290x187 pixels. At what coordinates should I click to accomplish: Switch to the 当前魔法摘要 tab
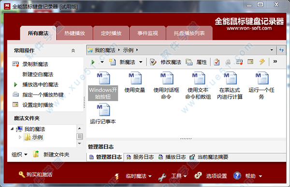click(x=209, y=157)
